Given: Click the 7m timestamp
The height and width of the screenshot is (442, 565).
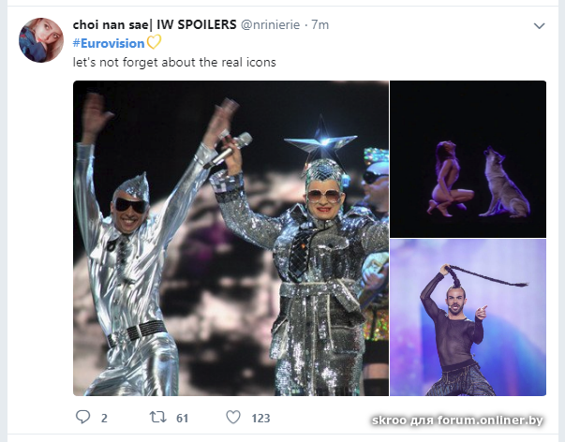Looking at the screenshot, I should pos(320,24).
